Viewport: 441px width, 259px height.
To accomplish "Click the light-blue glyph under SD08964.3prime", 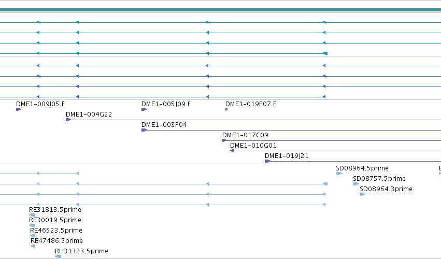I will pos(363,194).
